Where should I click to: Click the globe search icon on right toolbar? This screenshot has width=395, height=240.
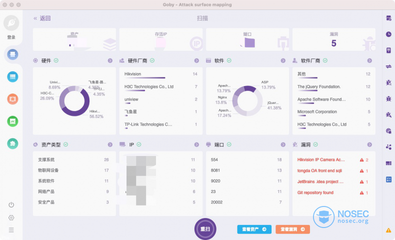click(x=388, y=131)
